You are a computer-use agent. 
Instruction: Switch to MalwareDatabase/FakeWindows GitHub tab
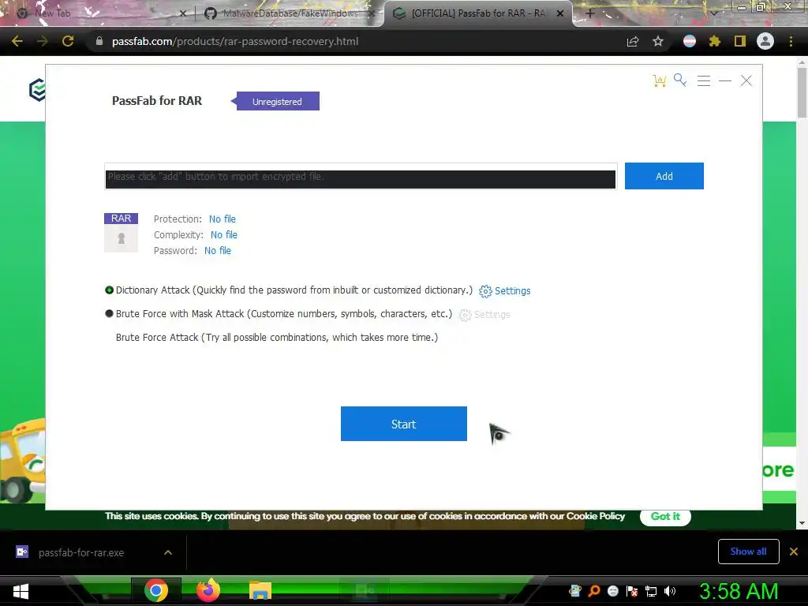tap(289, 13)
